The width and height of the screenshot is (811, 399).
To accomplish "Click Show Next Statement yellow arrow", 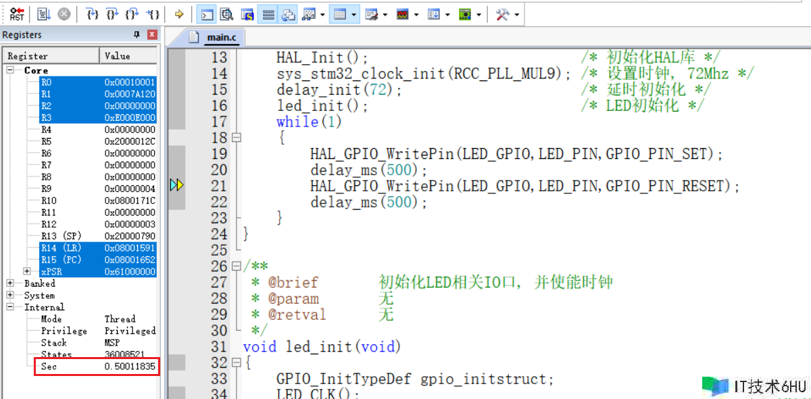I will pos(179,14).
